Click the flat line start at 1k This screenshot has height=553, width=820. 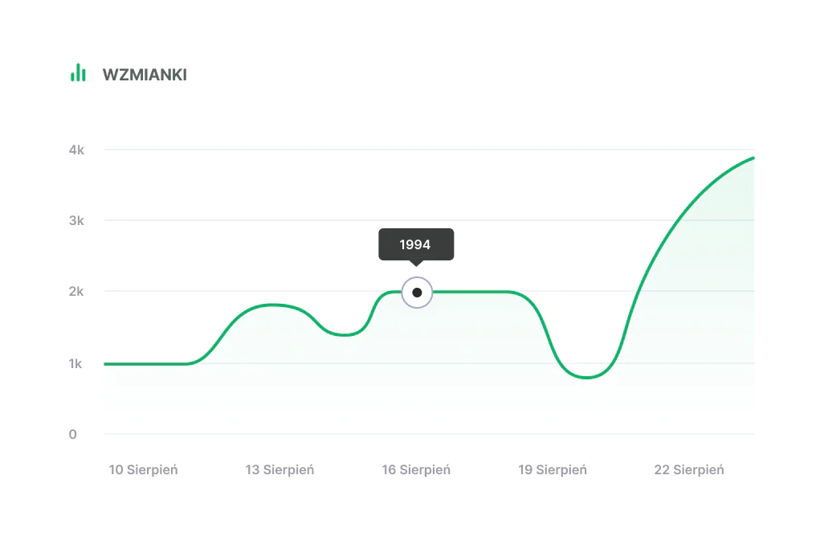[x=107, y=364]
